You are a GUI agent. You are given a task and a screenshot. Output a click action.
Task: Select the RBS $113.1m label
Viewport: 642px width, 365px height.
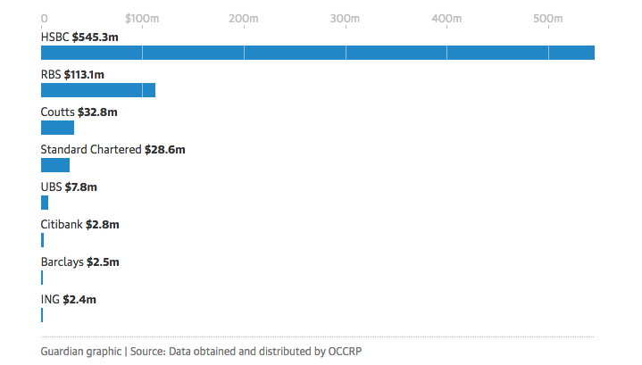(x=72, y=75)
